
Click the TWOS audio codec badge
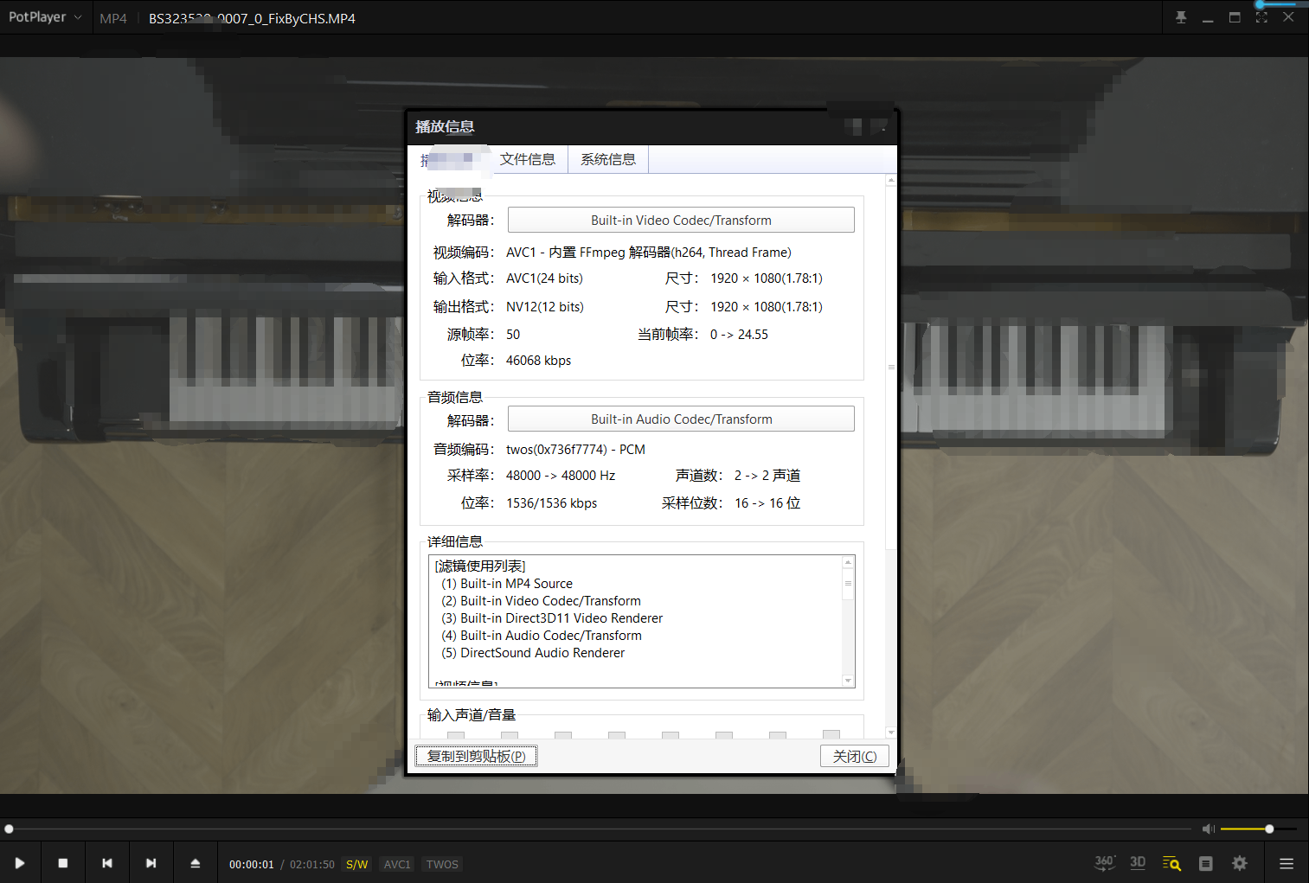pyautogui.click(x=442, y=864)
